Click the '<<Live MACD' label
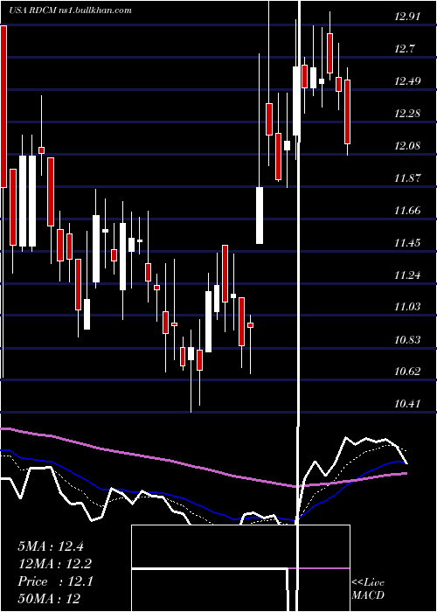The image size is (437, 612). (368, 588)
